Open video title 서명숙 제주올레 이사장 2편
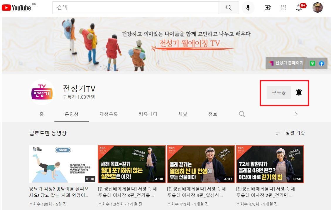 pos(266,192)
